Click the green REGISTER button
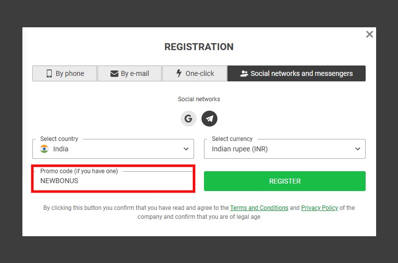 coord(285,181)
